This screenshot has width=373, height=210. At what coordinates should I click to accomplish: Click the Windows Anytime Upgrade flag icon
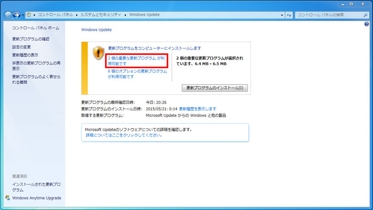(x=7, y=198)
